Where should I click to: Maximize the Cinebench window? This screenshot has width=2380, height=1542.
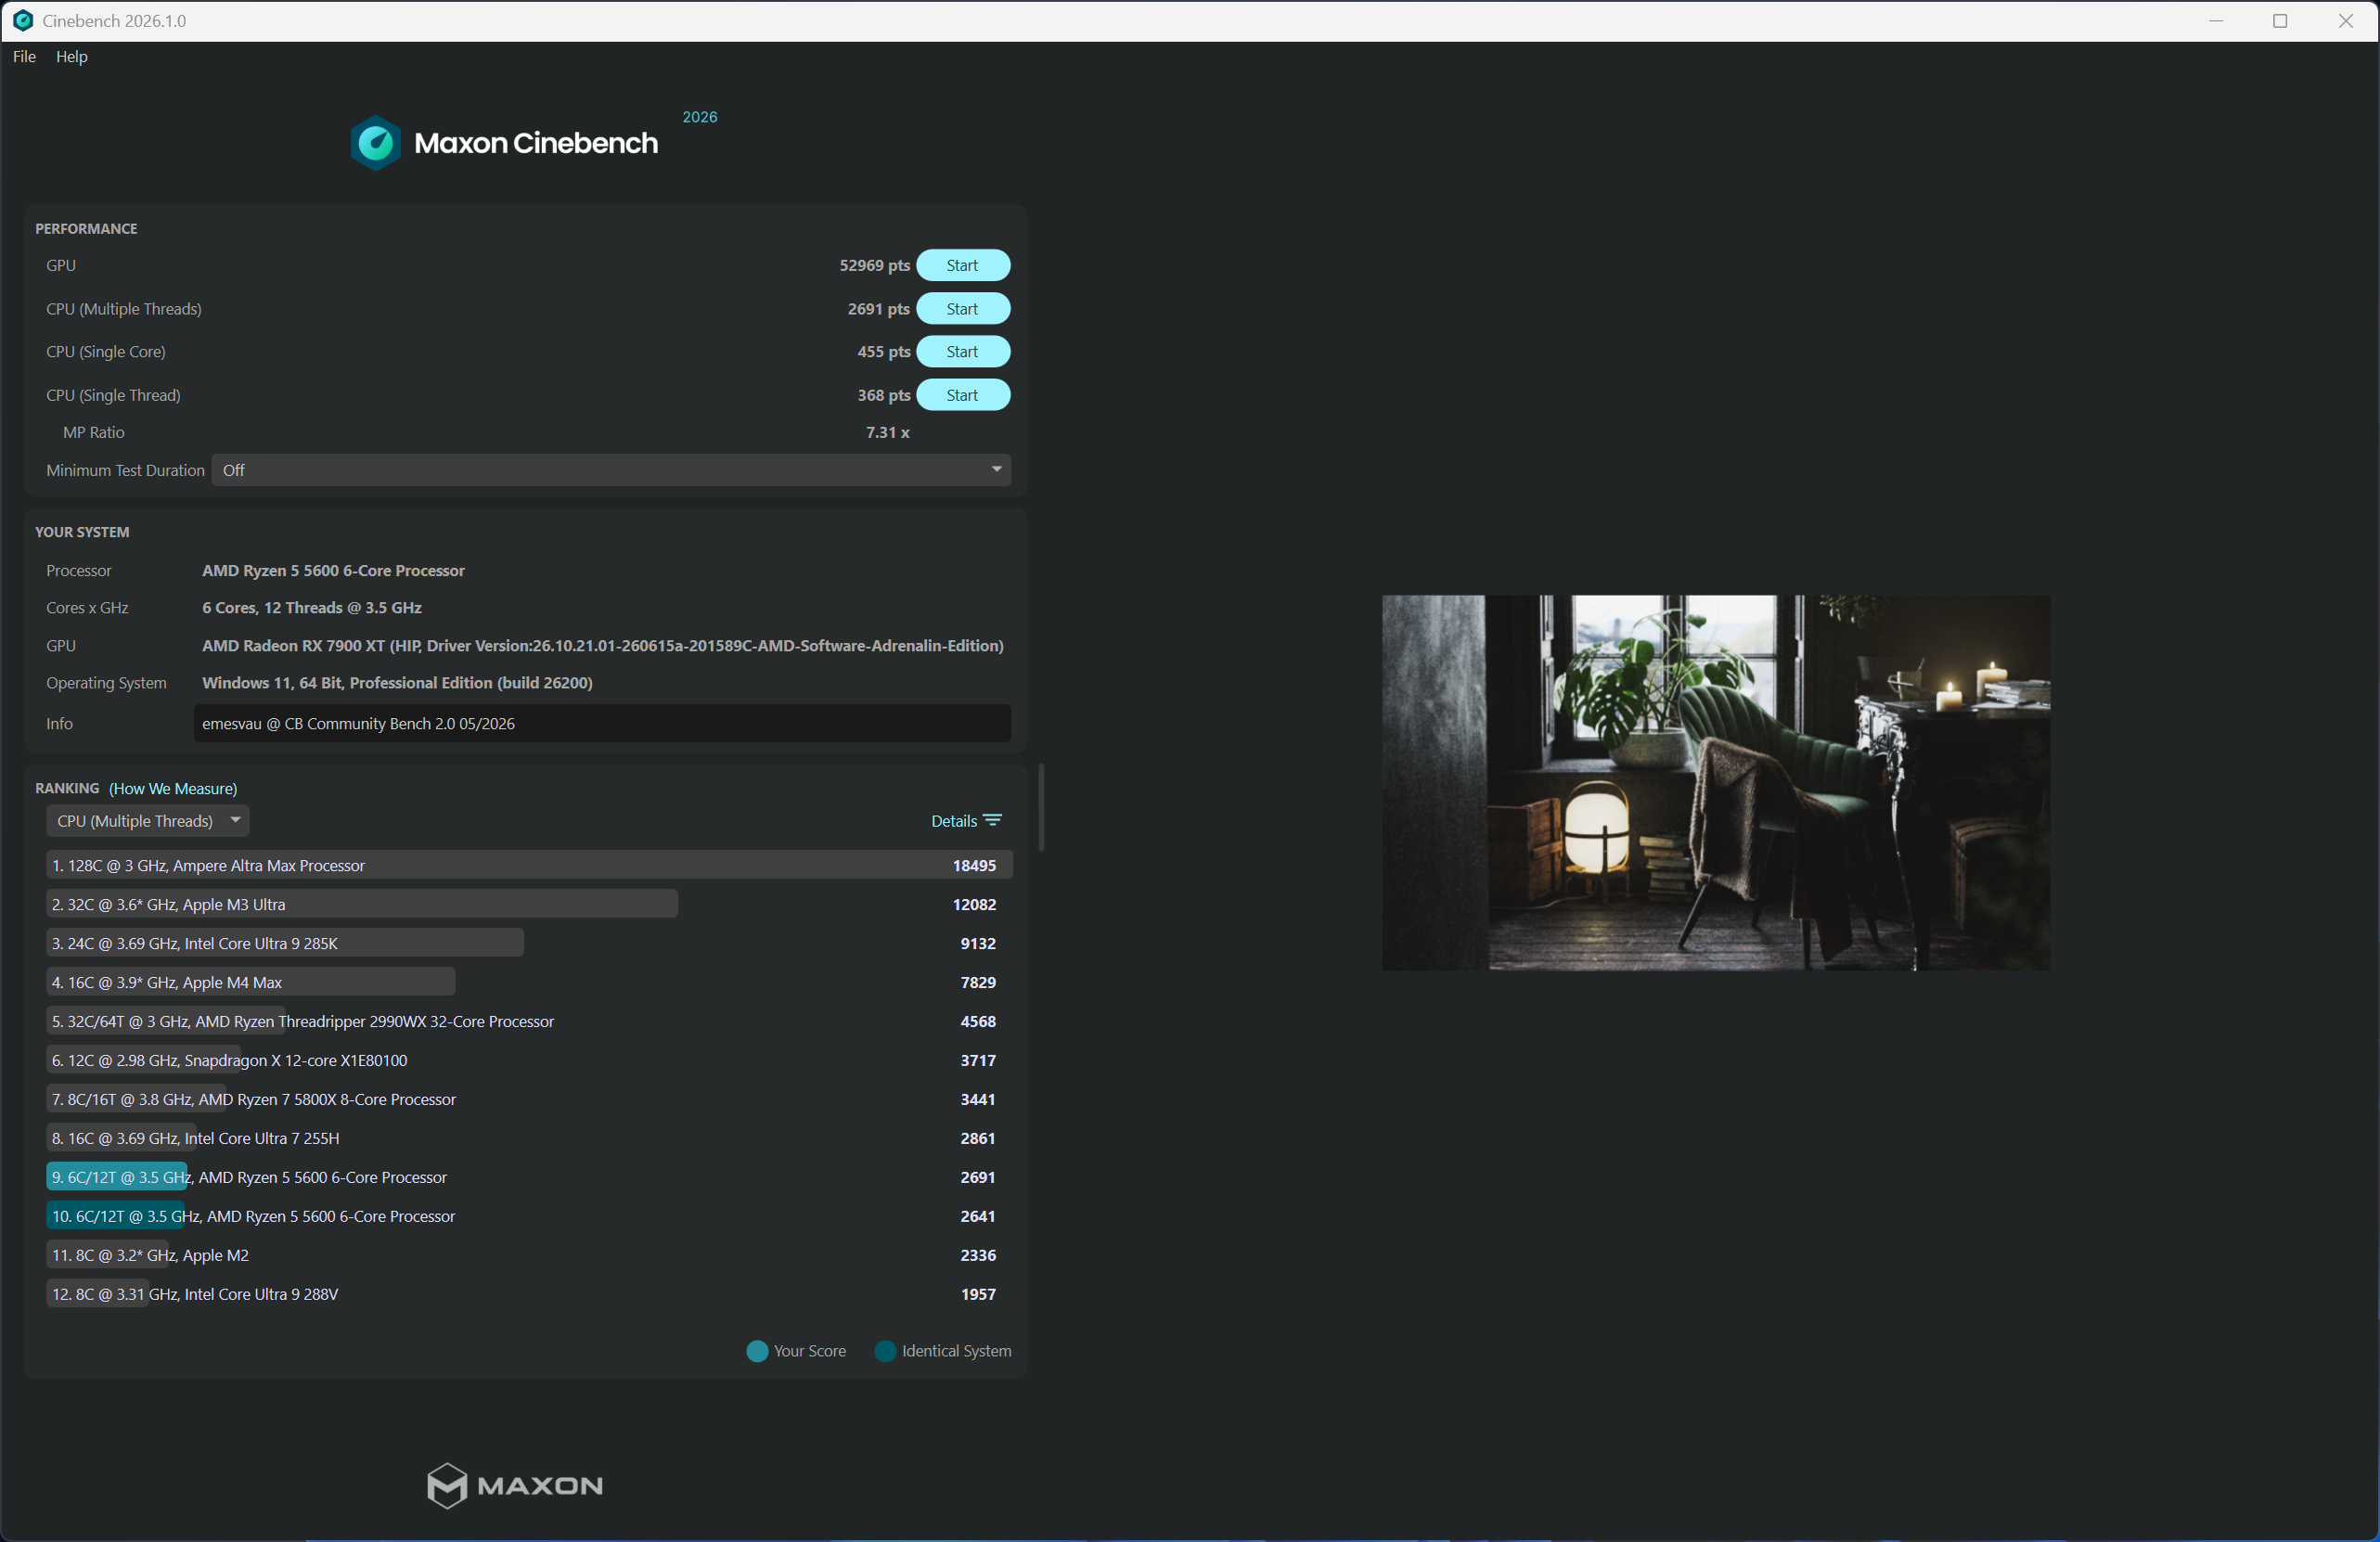click(x=2280, y=21)
